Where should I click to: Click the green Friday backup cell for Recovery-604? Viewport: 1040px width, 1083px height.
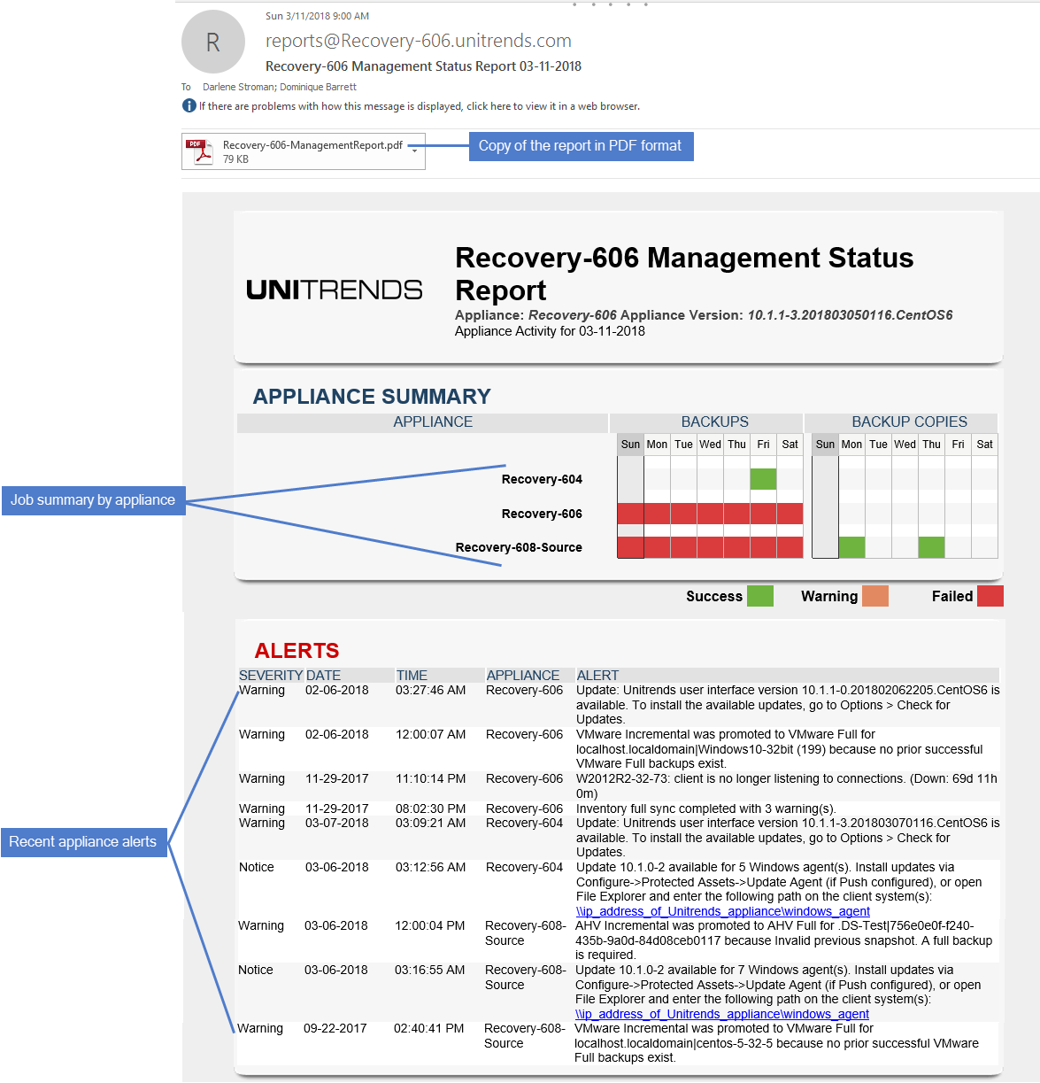[763, 479]
